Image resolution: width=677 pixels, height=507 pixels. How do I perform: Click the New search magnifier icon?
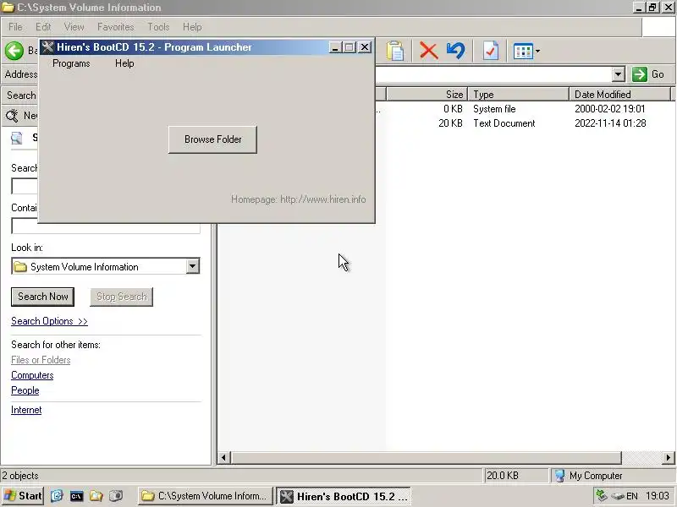pos(12,116)
